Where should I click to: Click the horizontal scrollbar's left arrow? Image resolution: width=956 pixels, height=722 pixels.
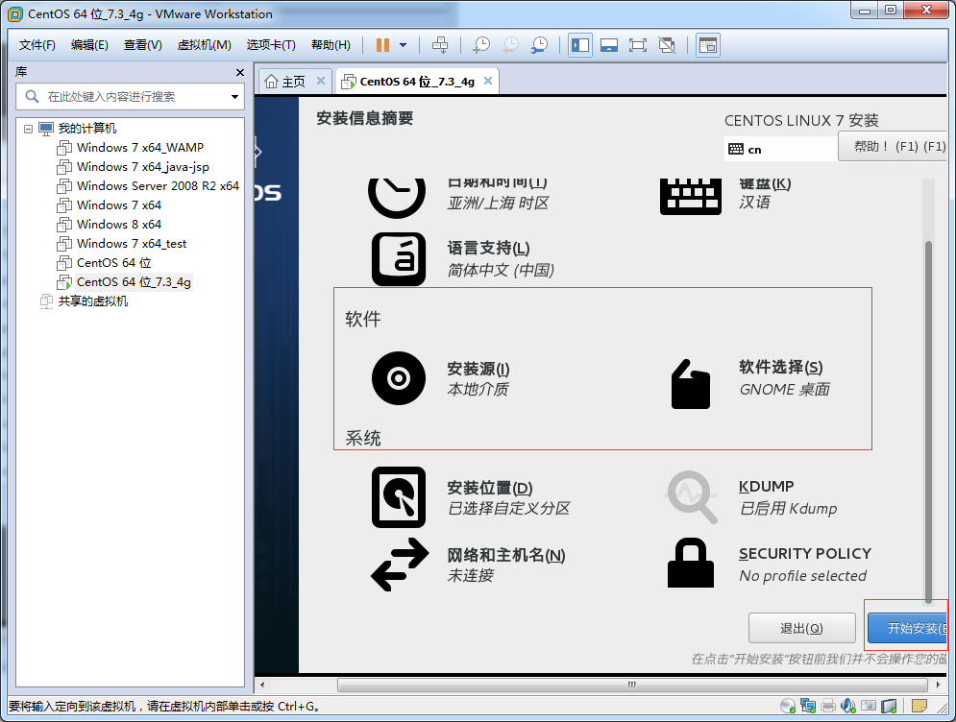(x=262, y=685)
